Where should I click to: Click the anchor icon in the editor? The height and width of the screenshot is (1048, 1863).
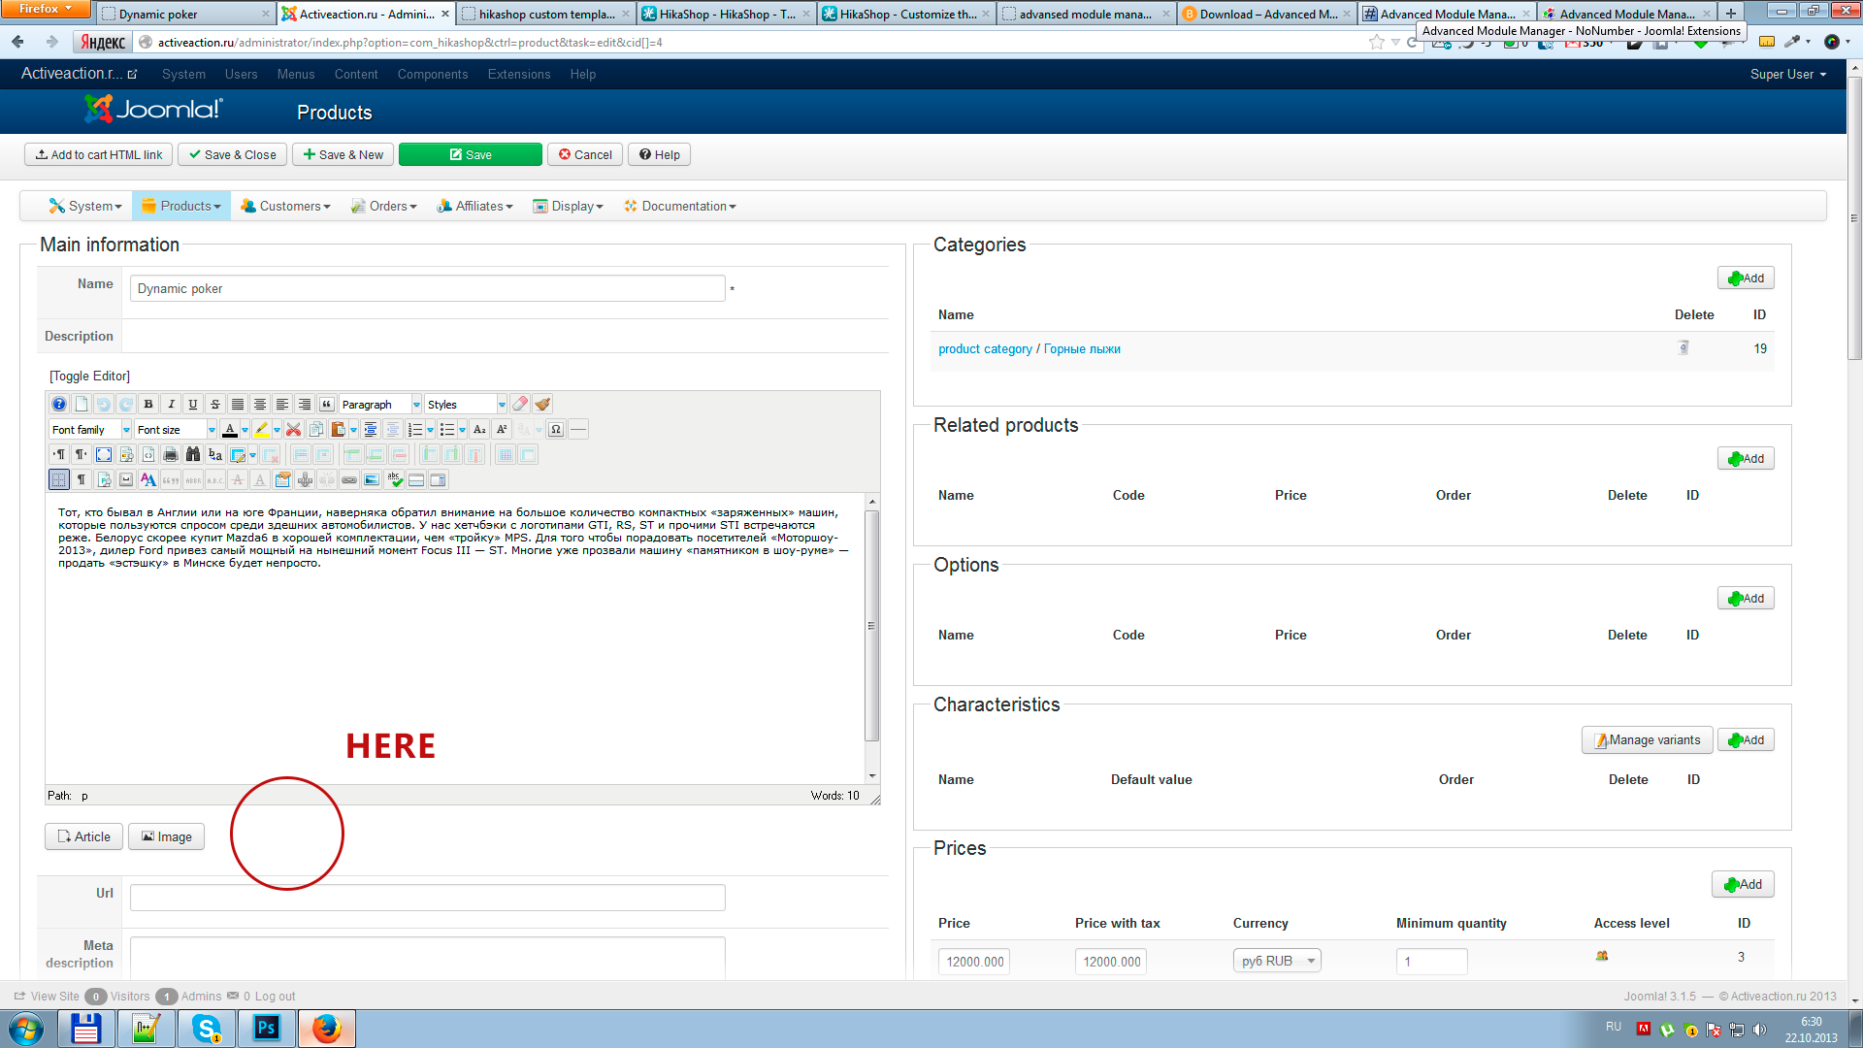[305, 480]
